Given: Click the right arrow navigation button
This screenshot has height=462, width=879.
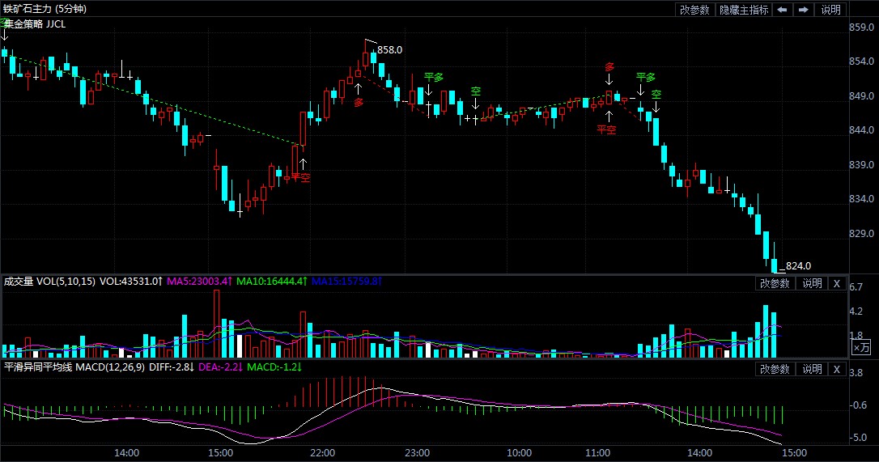Looking at the screenshot, I should pyautogui.click(x=803, y=10).
